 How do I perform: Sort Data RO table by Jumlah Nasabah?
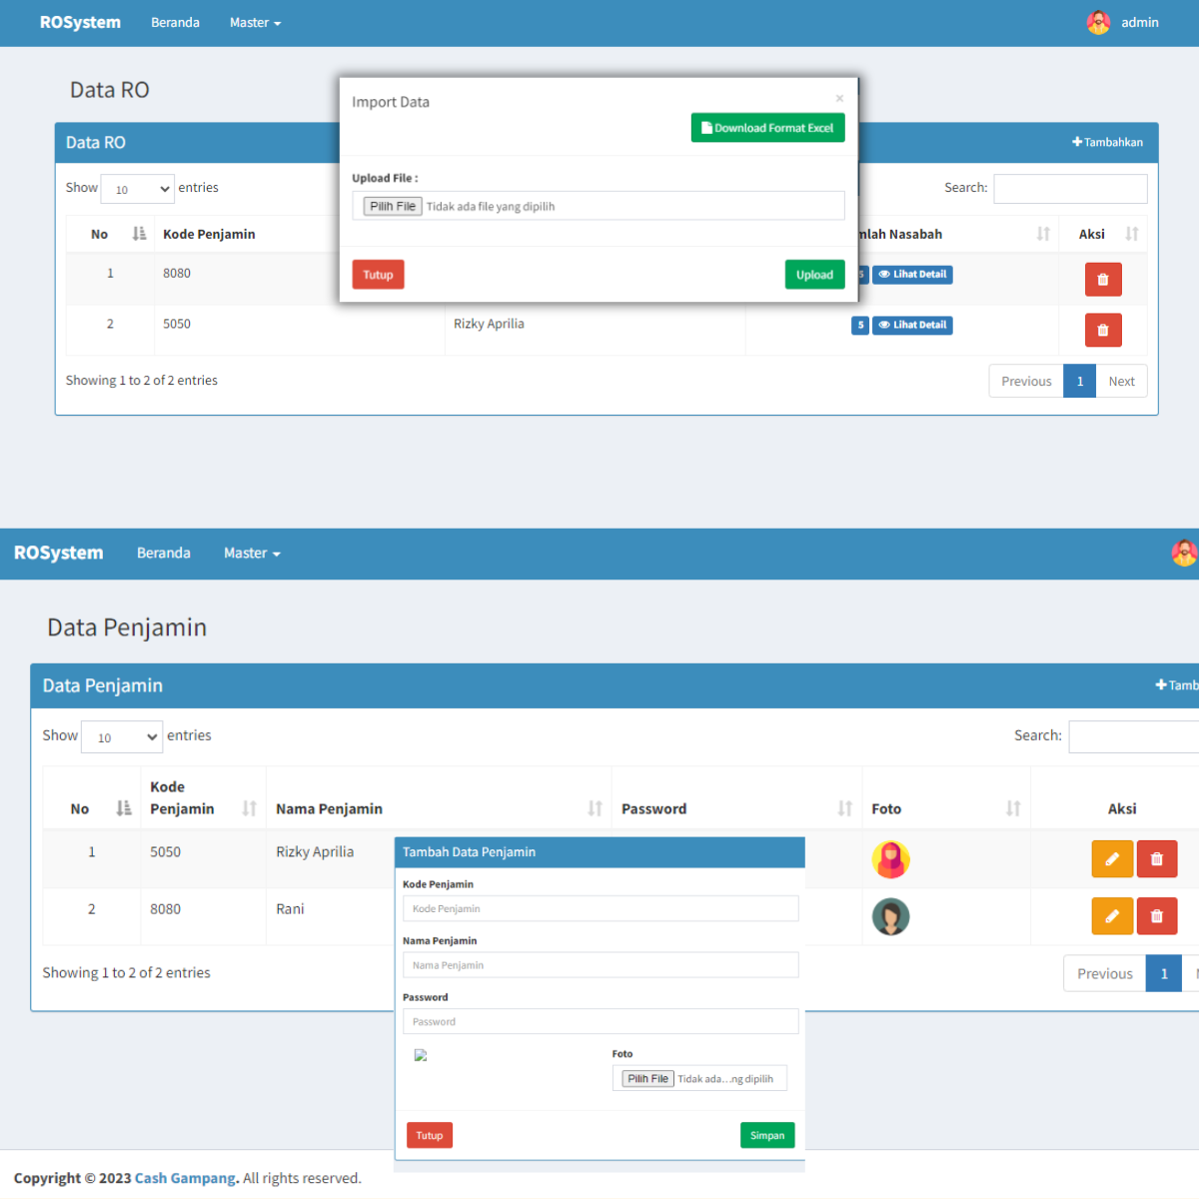[x=1043, y=234]
